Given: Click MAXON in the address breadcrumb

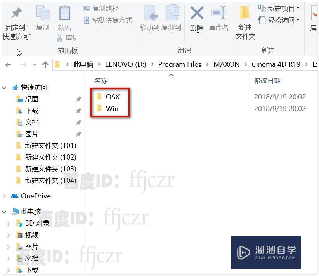Looking at the screenshot, I should click(226, 64).
